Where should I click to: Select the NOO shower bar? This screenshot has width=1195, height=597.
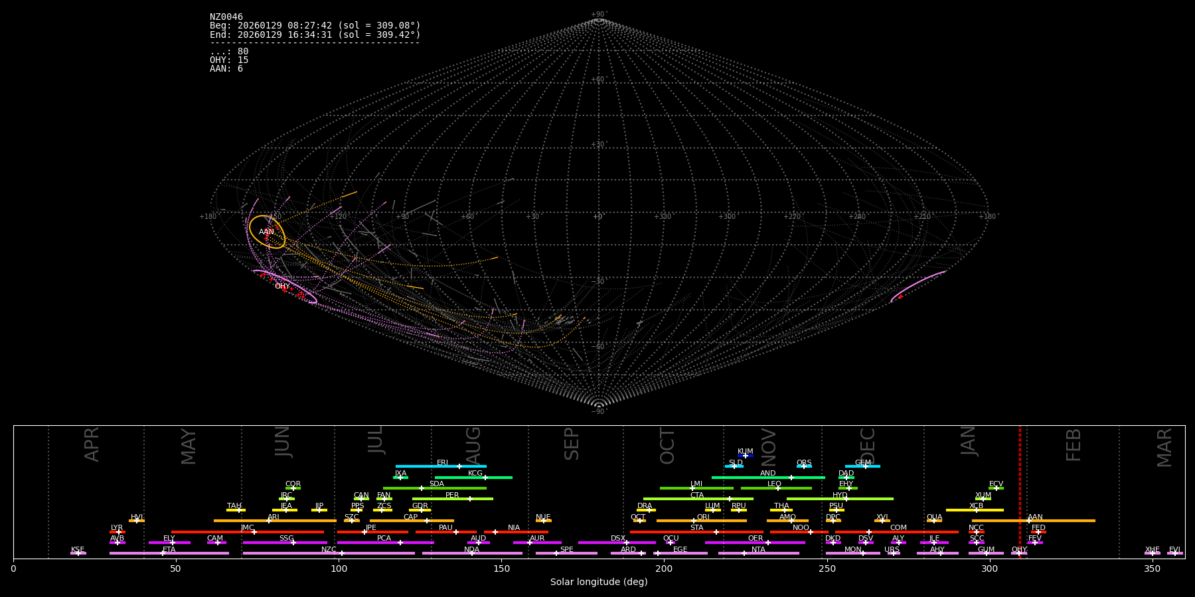click(799, 532)
